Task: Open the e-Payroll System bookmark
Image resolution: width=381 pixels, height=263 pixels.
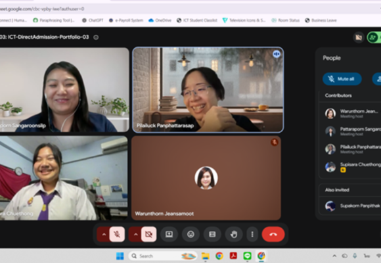Action: pyautogui.click(x=126, y=20)
